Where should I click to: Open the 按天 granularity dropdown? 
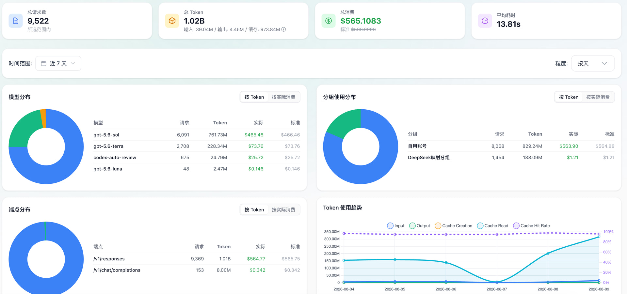click(x=593, y=63)
